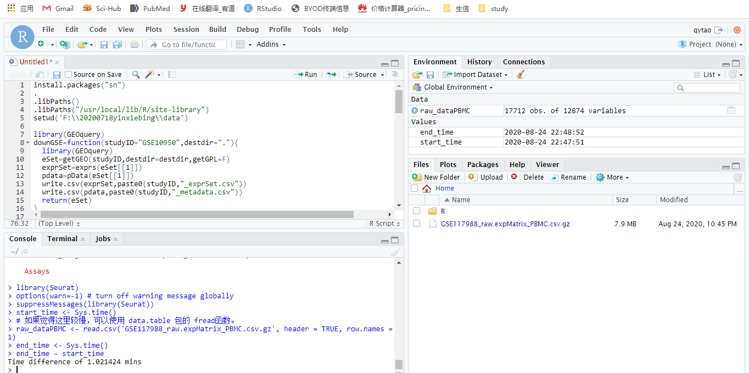749x373 pixels.
Task: Toggle Source on Save checkbox
Action: [69, 74]
